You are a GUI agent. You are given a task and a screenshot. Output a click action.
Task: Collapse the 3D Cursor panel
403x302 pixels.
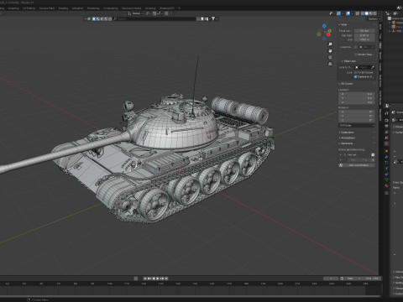(x=346, y=84)
